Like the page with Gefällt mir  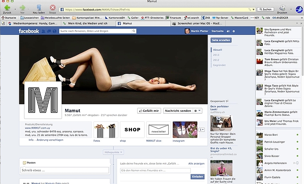coord(149,111)
